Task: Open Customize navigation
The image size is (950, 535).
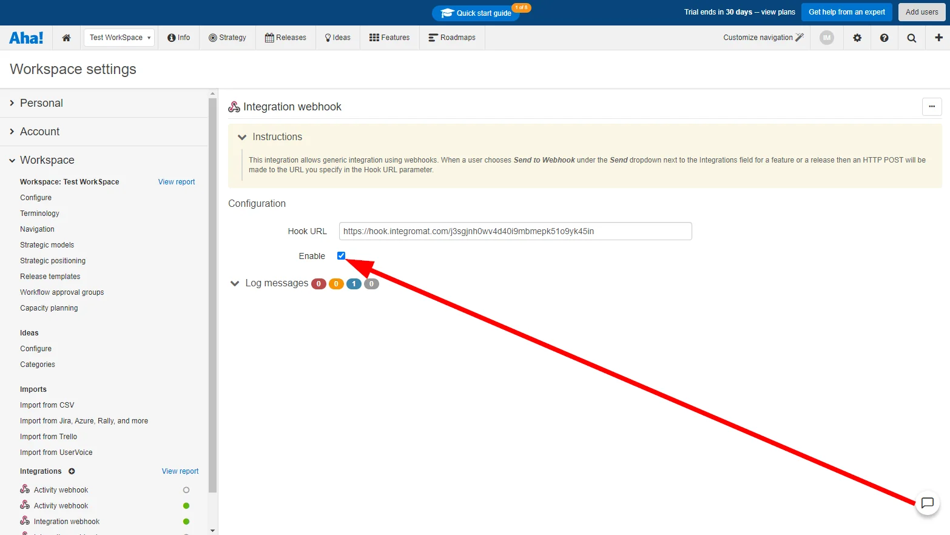Action: pos(763,38)
